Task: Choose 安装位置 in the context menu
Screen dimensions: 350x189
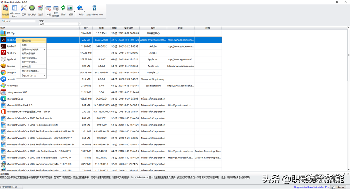Action: tap(31, 66)
